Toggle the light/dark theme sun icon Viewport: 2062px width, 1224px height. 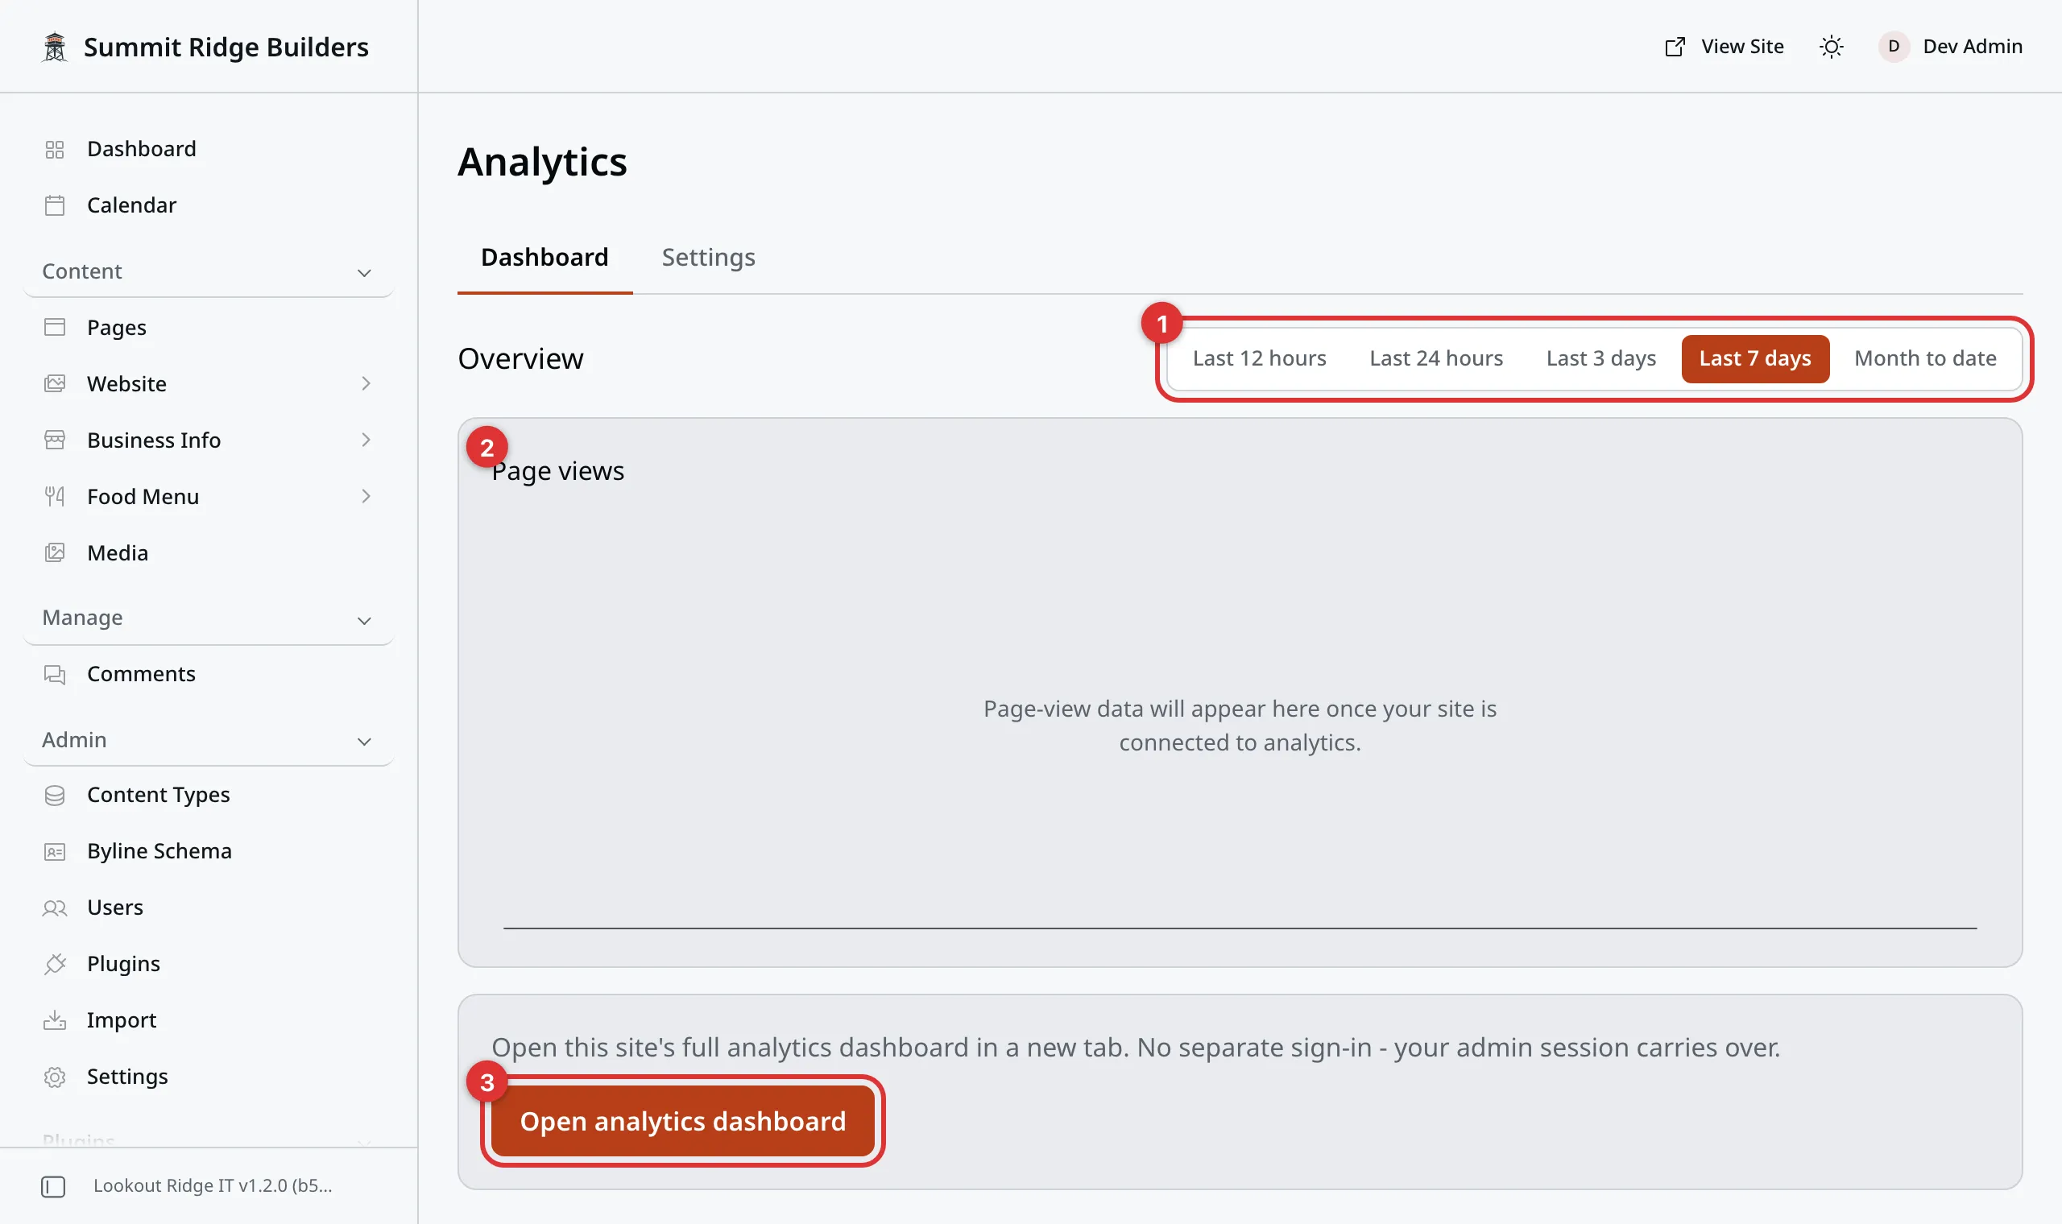tap(1831, 47)
